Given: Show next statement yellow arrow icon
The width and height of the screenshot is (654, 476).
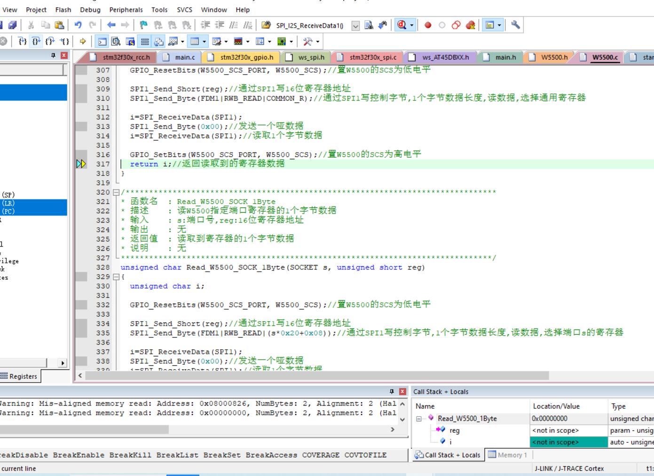Looking at the screenshot, I should 83,42.
